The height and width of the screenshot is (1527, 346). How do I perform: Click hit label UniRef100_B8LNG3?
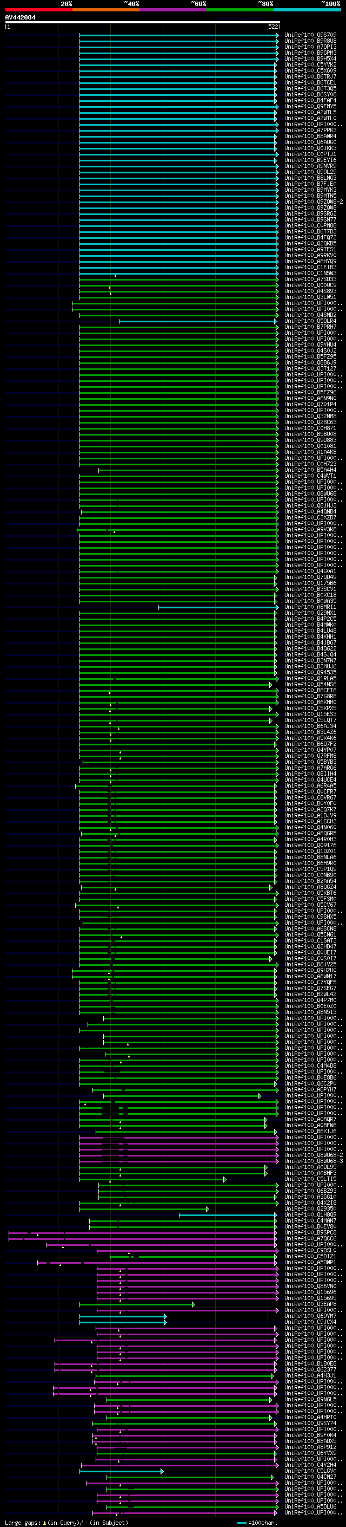310,178
